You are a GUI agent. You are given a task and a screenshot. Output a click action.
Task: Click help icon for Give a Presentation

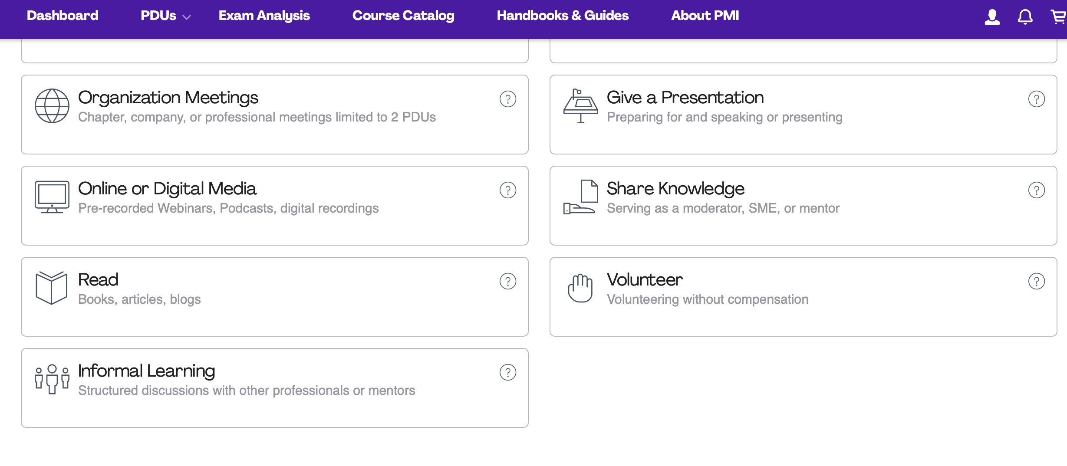click(x=1036, y=99)
